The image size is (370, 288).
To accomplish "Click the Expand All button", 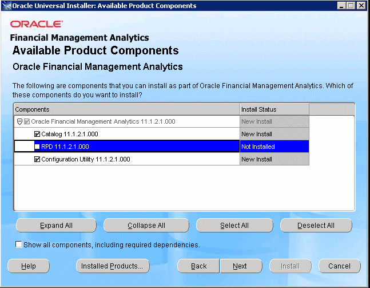I will coord(56,226).
